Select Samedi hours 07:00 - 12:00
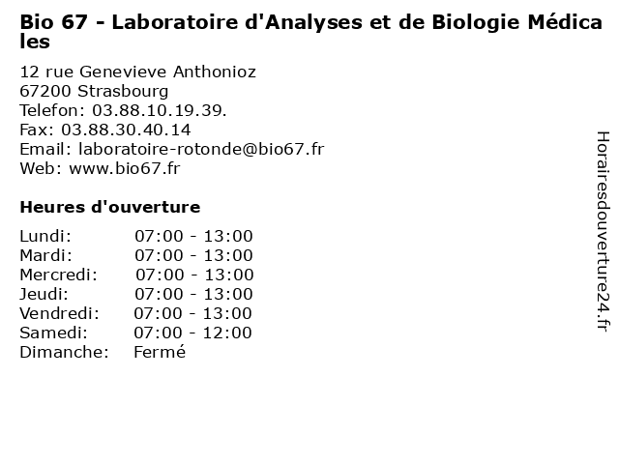Screen dimensions: 619x464 (193, 333)
